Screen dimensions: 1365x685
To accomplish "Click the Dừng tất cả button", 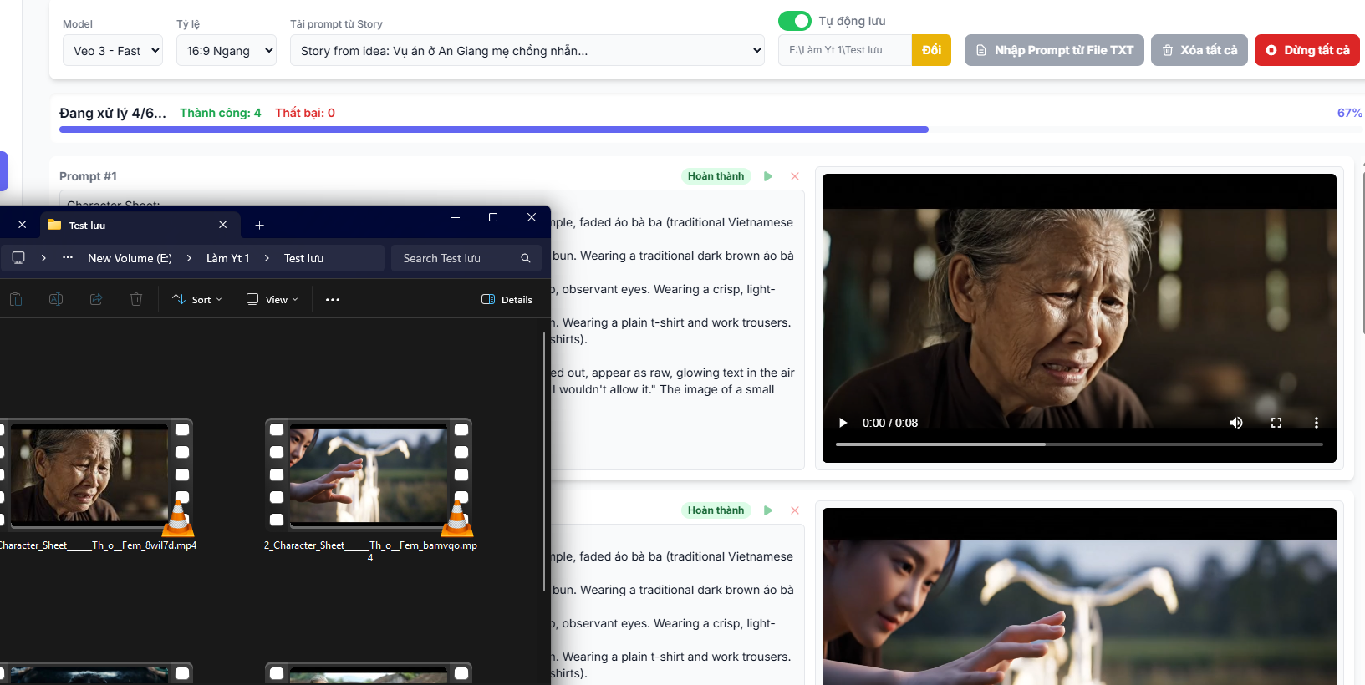I will tap(1307, 50).
